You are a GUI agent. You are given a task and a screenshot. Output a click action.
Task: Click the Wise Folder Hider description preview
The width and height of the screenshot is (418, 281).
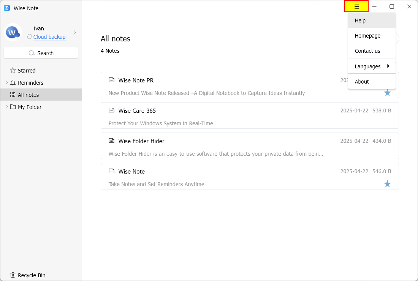pos(216,154)
